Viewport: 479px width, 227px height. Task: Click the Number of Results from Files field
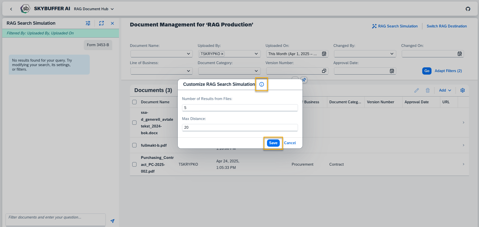coord(240,108)
